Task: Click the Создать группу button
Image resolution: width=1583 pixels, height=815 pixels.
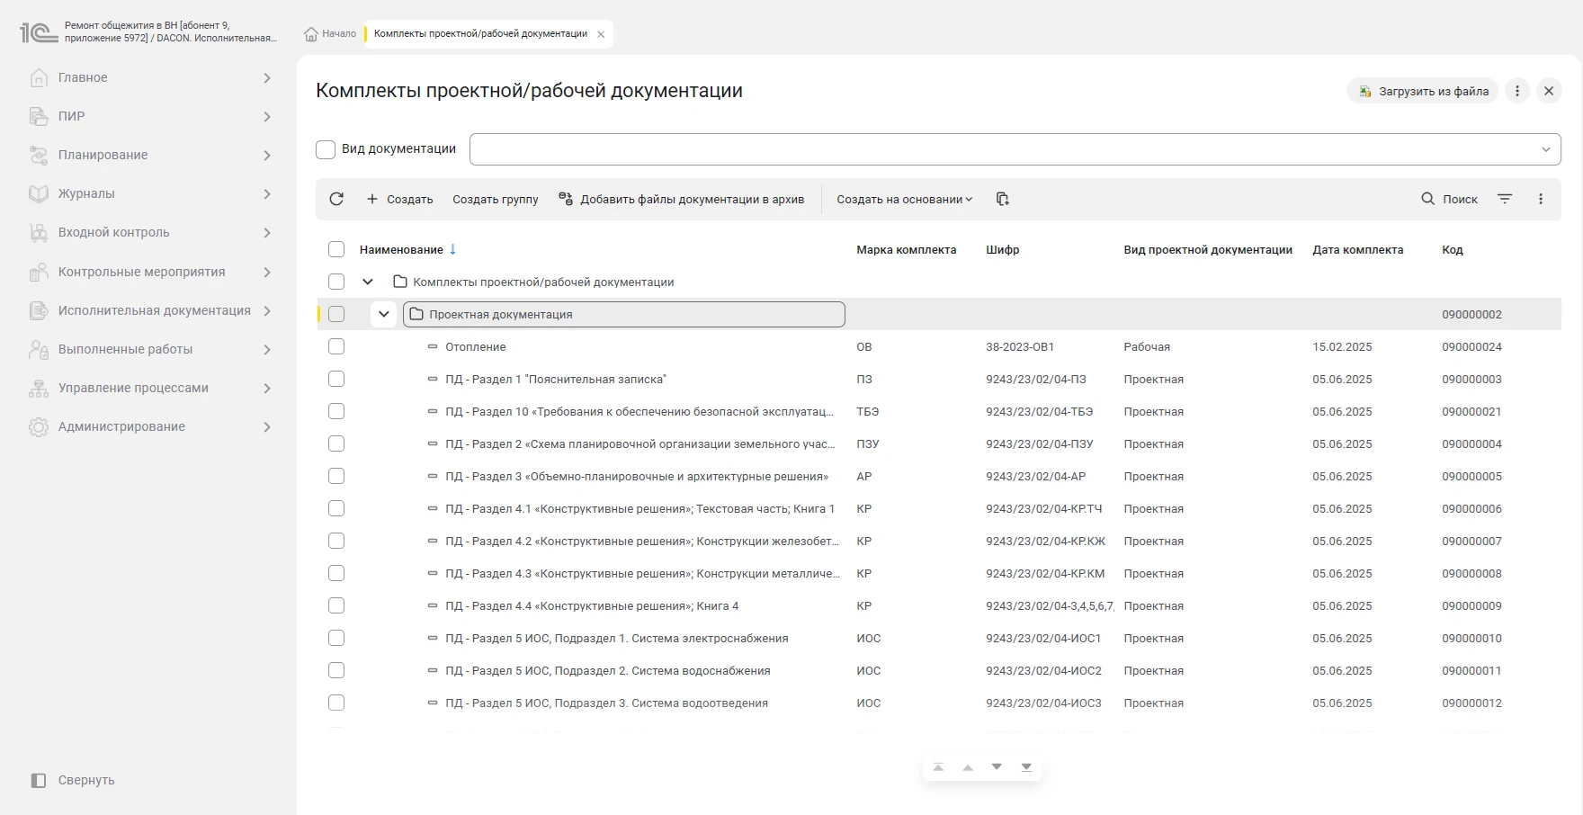Action: click(496, 199)
